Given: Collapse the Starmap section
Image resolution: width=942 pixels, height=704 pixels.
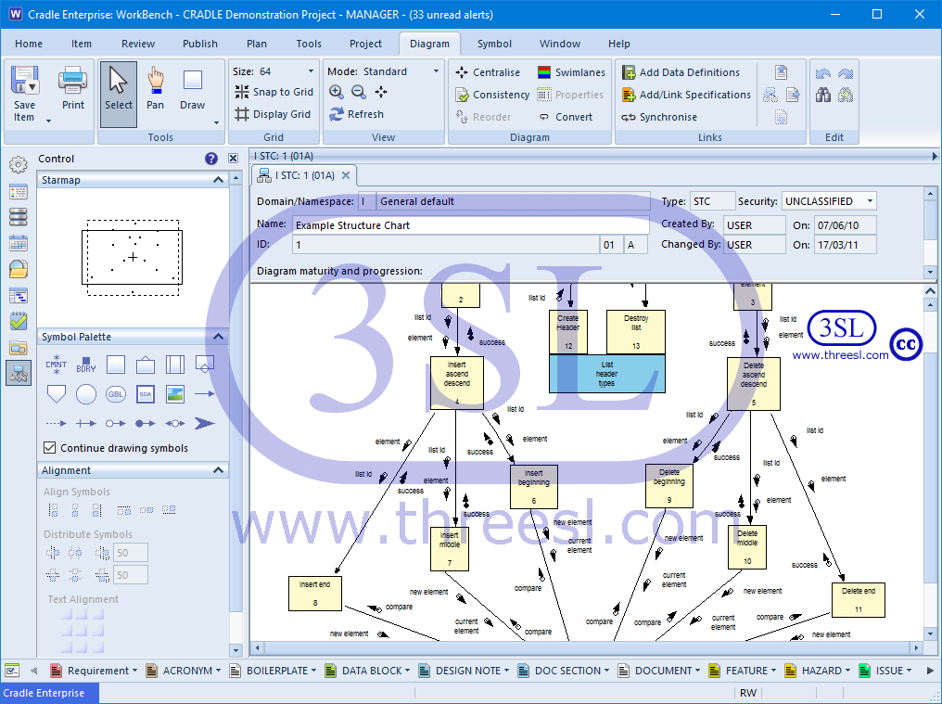Looking at the screenshot, I should pyautogui.click(x=218, y=180).
